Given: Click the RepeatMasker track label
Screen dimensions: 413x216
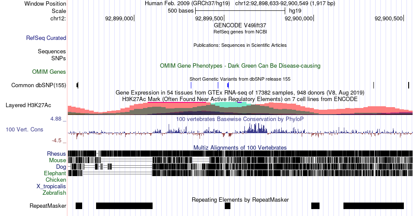Looking at the screenshot, I should tap(48, 206).
